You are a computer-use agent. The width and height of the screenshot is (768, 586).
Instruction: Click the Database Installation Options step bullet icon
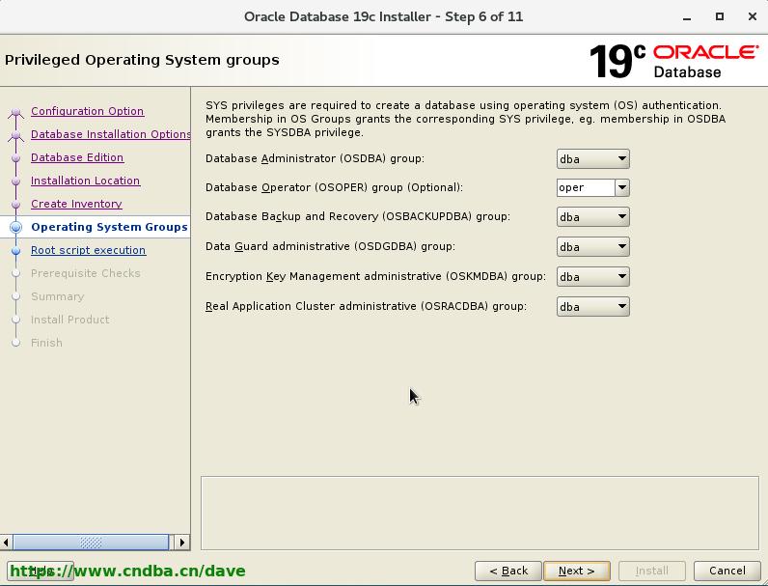(15, 135)
